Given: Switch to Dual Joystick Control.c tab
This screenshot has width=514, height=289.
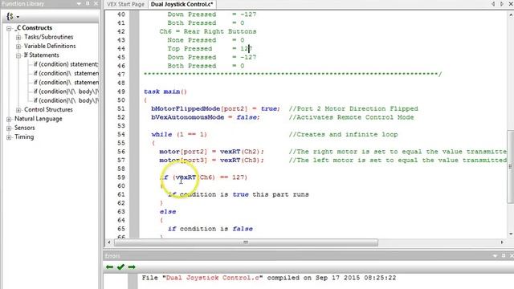Looking at the screenshot, I should [x=182, y=4].
